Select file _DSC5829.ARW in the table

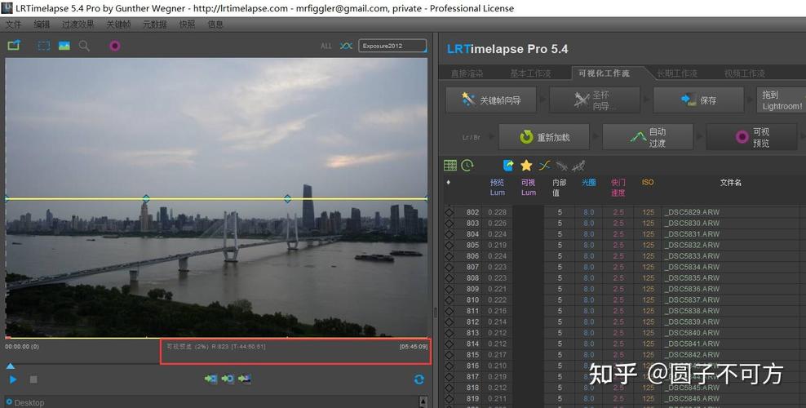[x=692, y=212]
